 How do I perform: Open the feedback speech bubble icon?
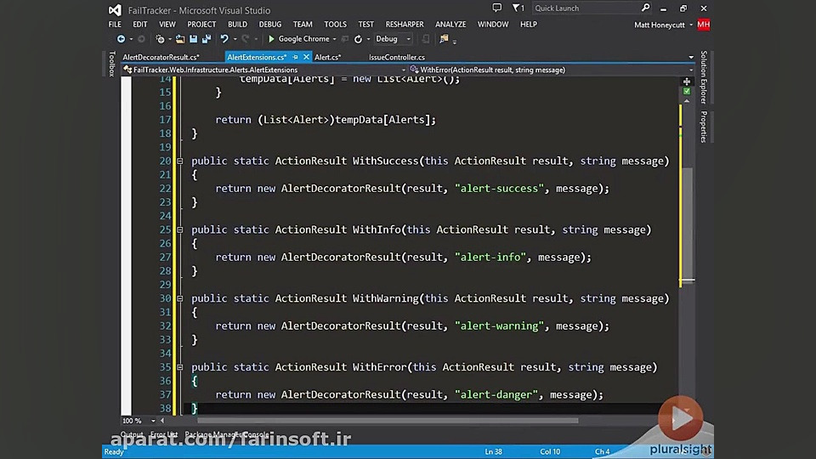497,8
